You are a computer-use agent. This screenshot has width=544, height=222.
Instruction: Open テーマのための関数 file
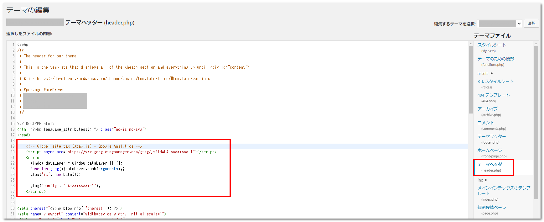coord(496,59)
